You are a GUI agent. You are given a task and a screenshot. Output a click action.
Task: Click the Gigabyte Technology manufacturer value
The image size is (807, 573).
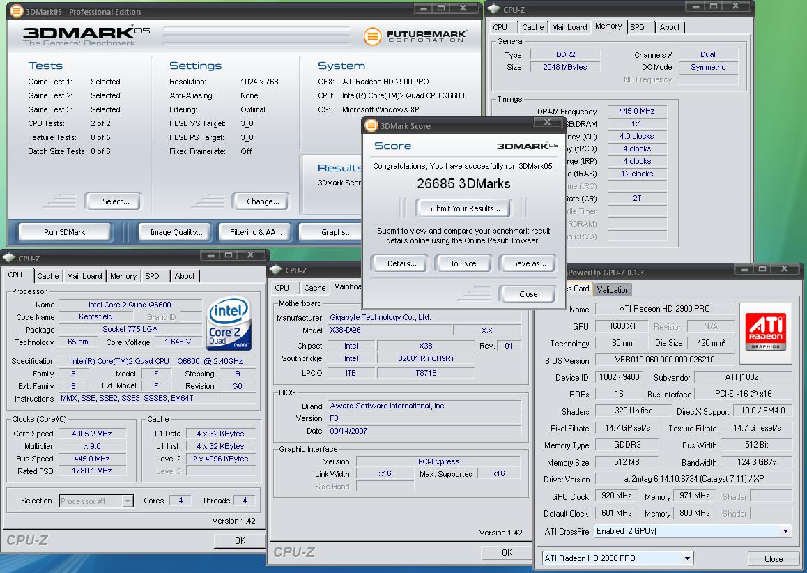click(x=424, y=317)
